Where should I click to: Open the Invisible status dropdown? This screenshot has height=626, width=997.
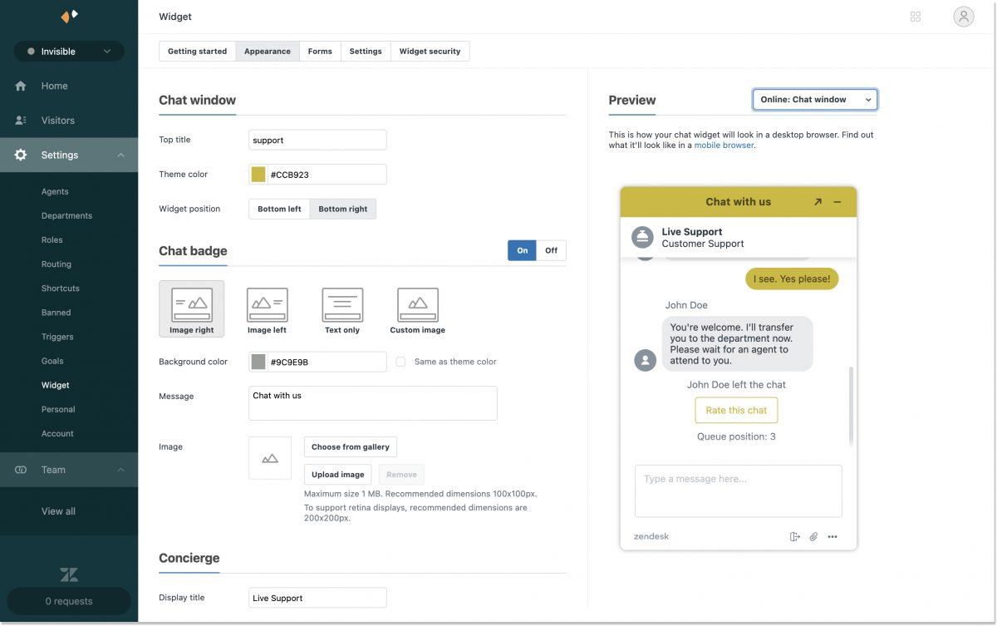pos(68,51)
